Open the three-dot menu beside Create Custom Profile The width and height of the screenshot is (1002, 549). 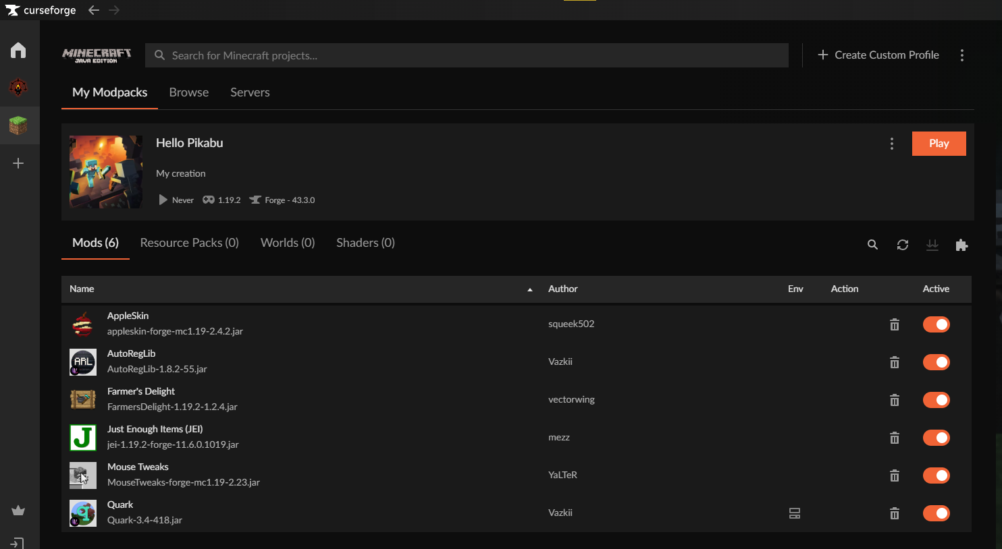[x=962, y=55]
